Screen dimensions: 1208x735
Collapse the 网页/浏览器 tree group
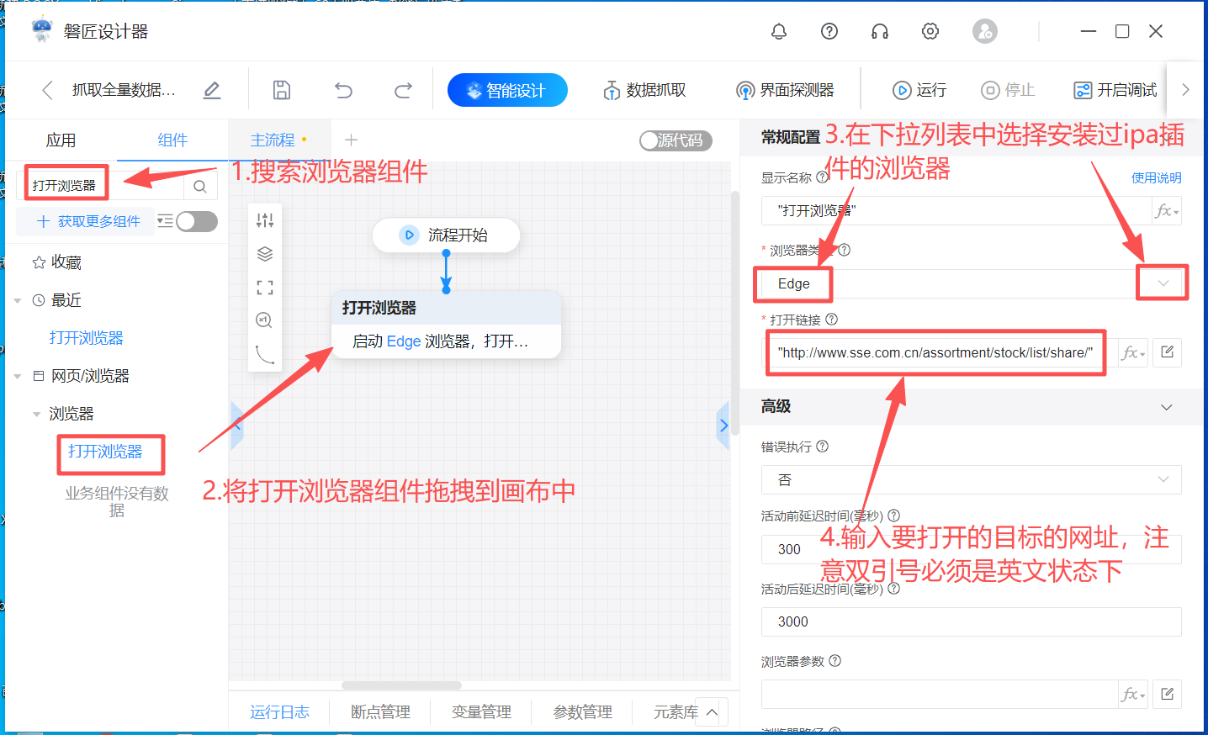coord(18,376)
